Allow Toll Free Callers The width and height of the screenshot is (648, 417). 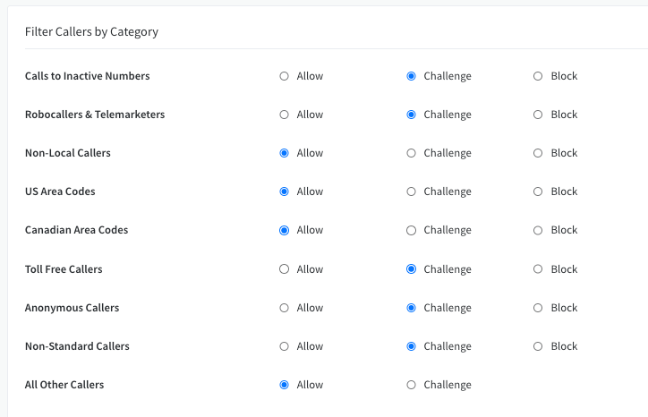[285, 268]
